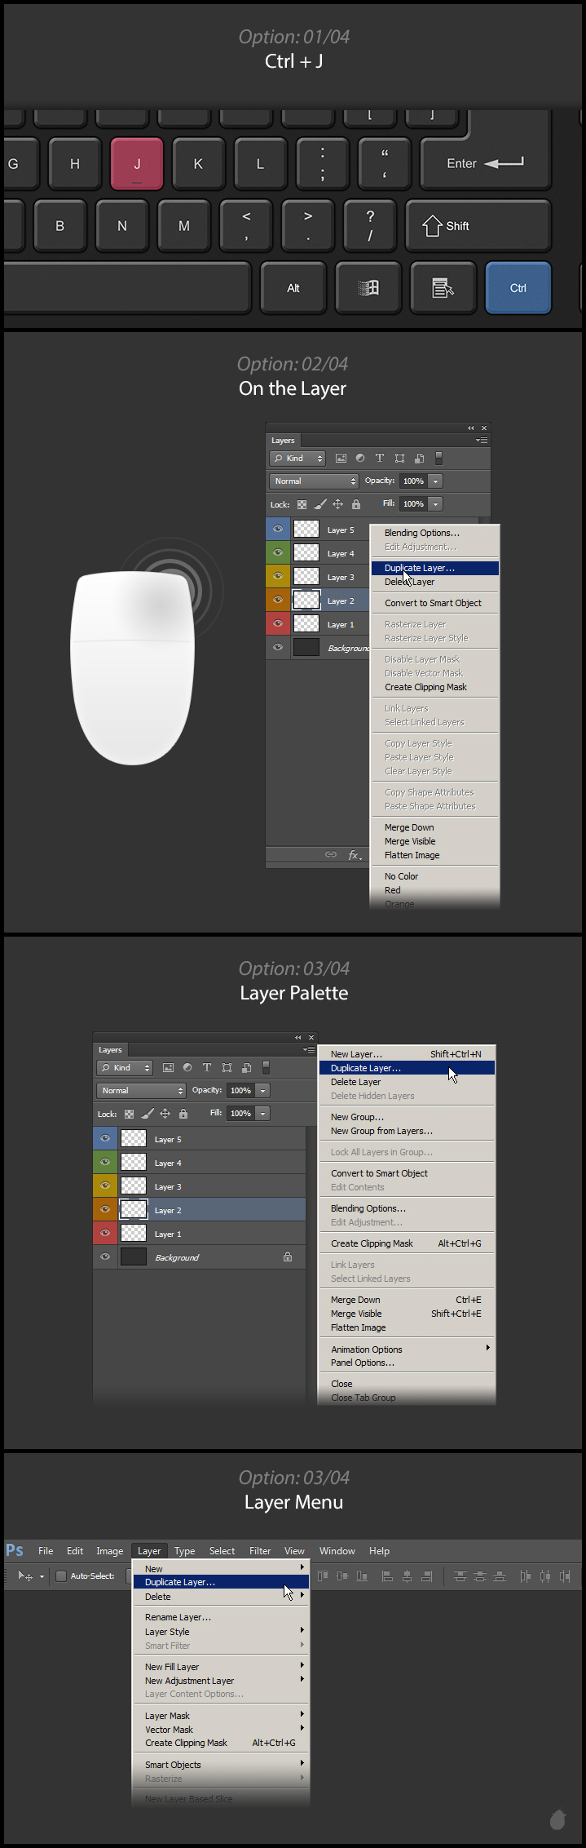Click the Layers panel menu icon in the Option 02 panel
586x1848 pixels.
tap(482, 441)
